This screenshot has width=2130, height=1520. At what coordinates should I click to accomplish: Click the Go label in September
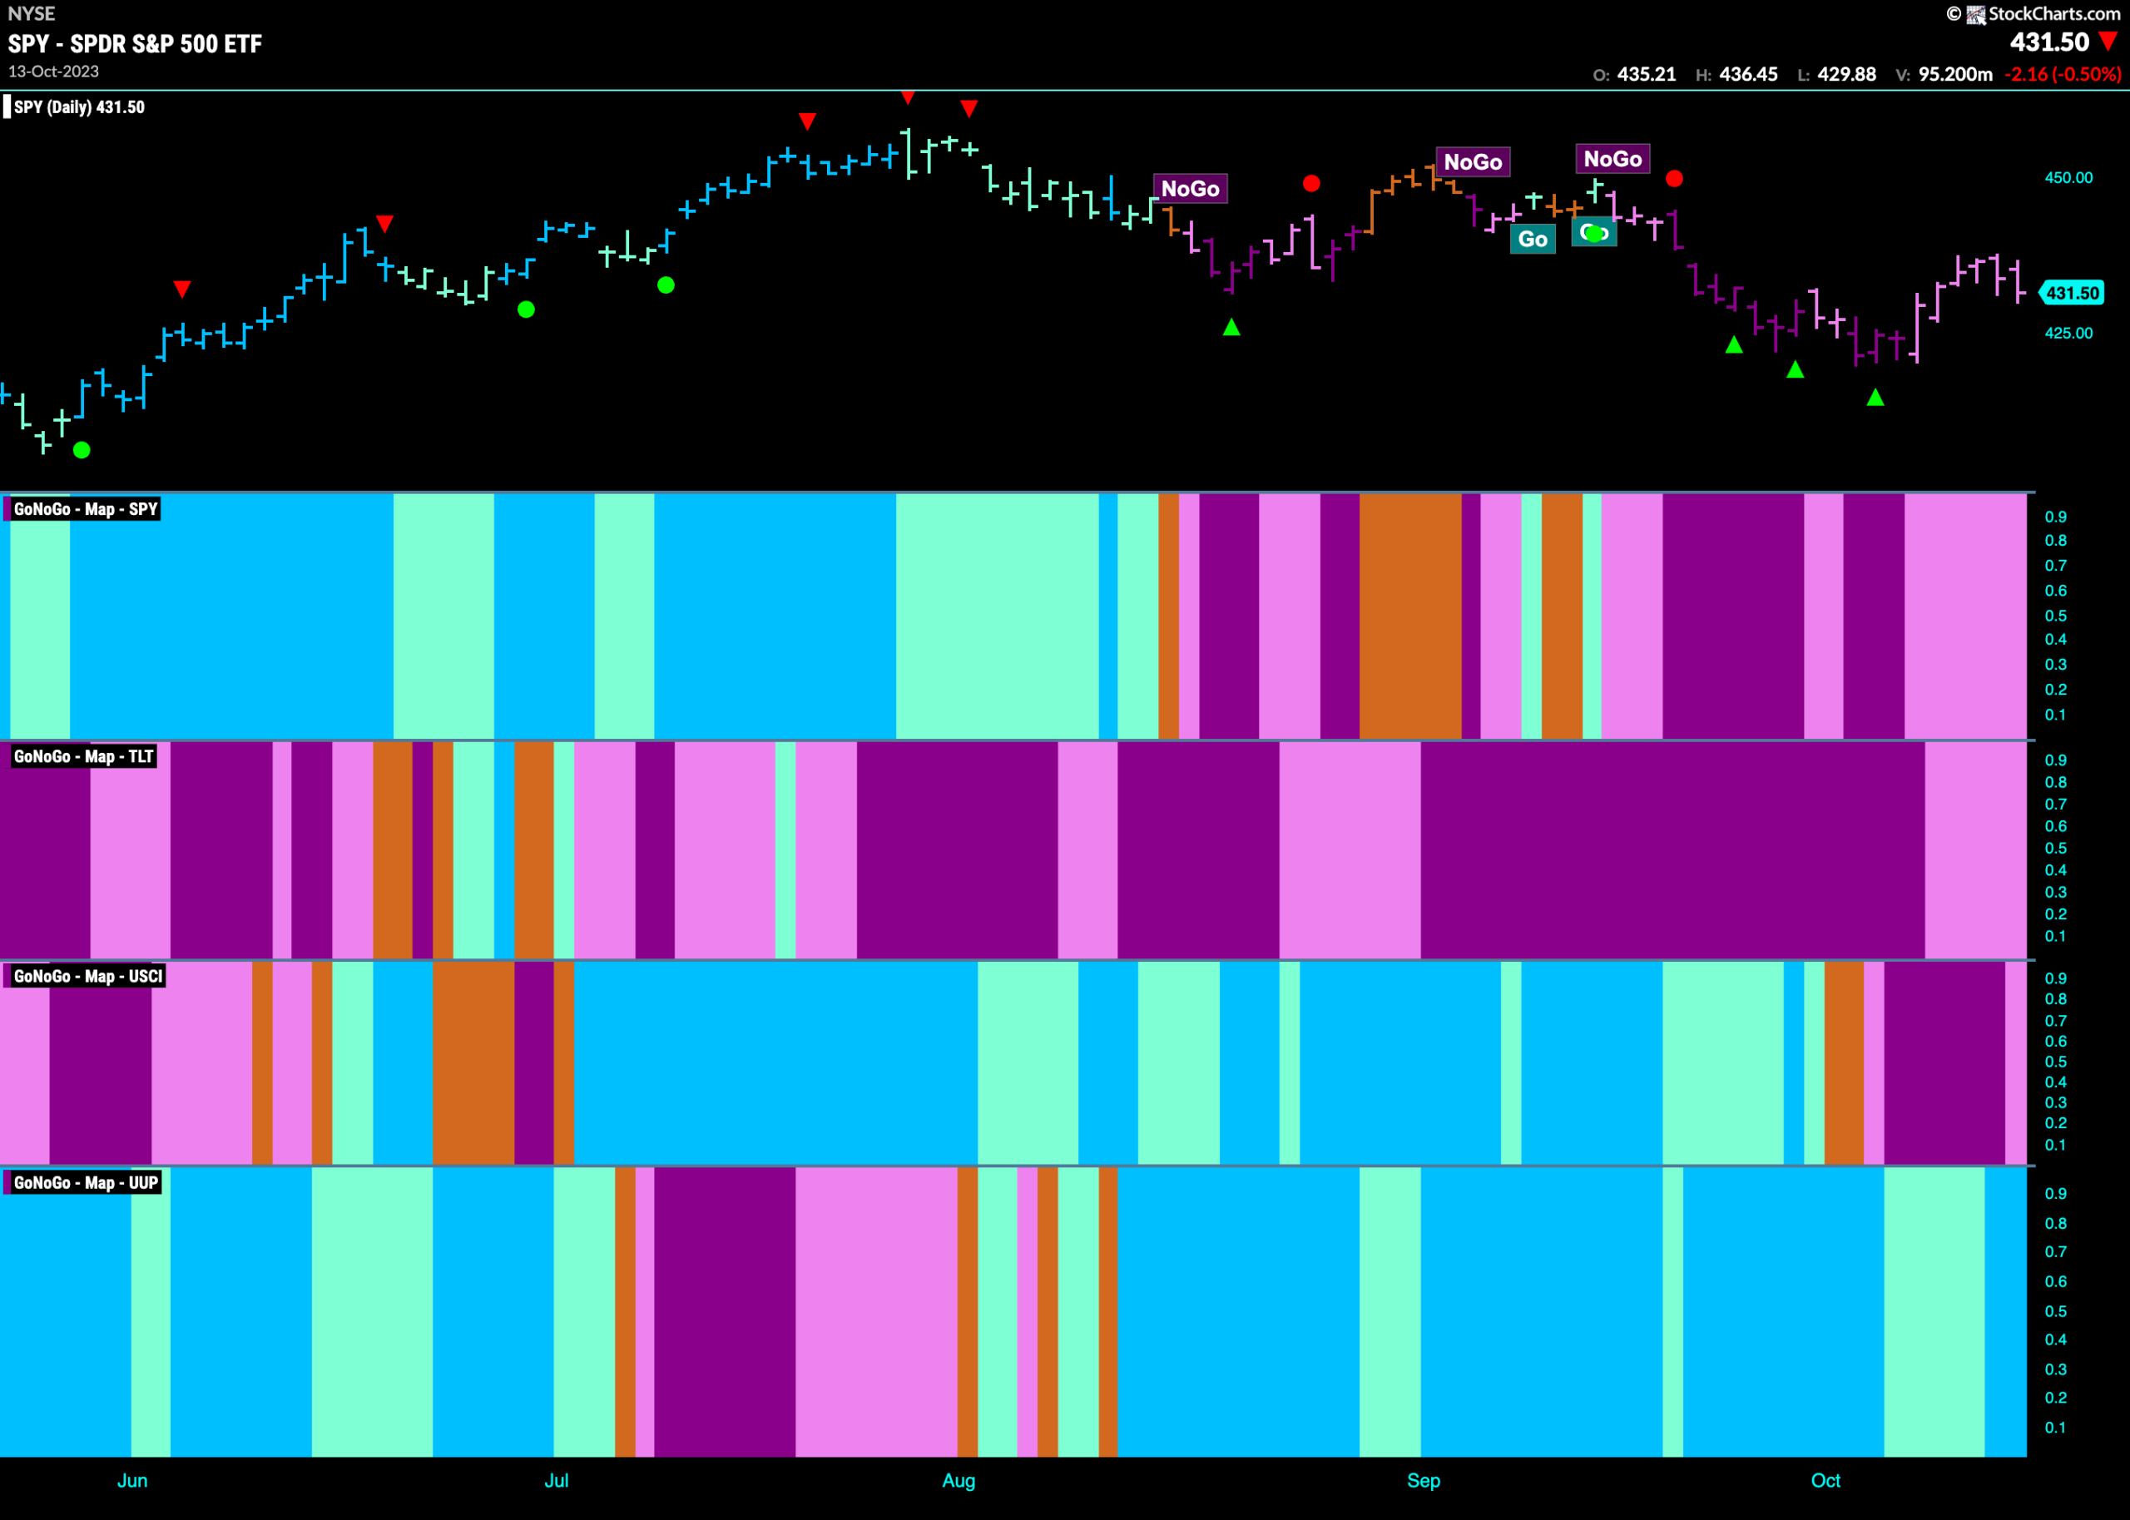(1533, 240)
